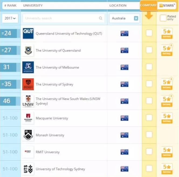The width and height of the screenshot is (179, 177).
Task: Click the Monash University shield logo
Action: [x=28, y=135]
